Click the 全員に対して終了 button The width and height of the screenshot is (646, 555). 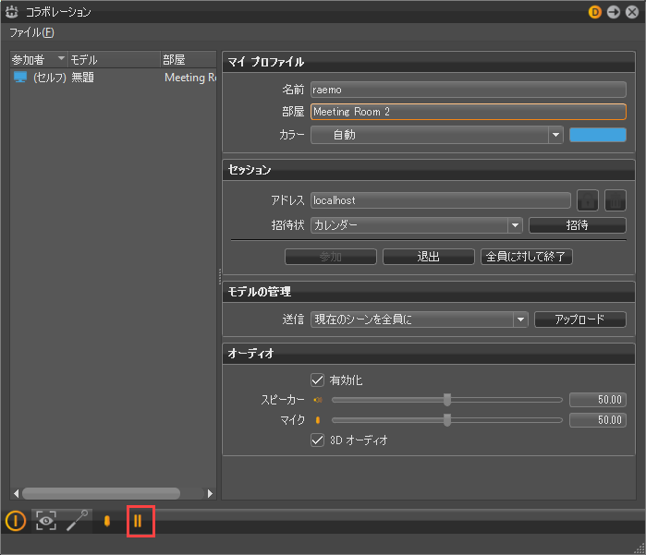coord(526,257)
